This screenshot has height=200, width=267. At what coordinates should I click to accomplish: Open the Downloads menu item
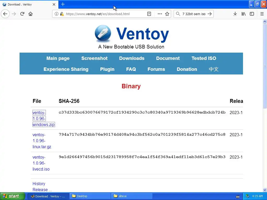pos(132,58)
